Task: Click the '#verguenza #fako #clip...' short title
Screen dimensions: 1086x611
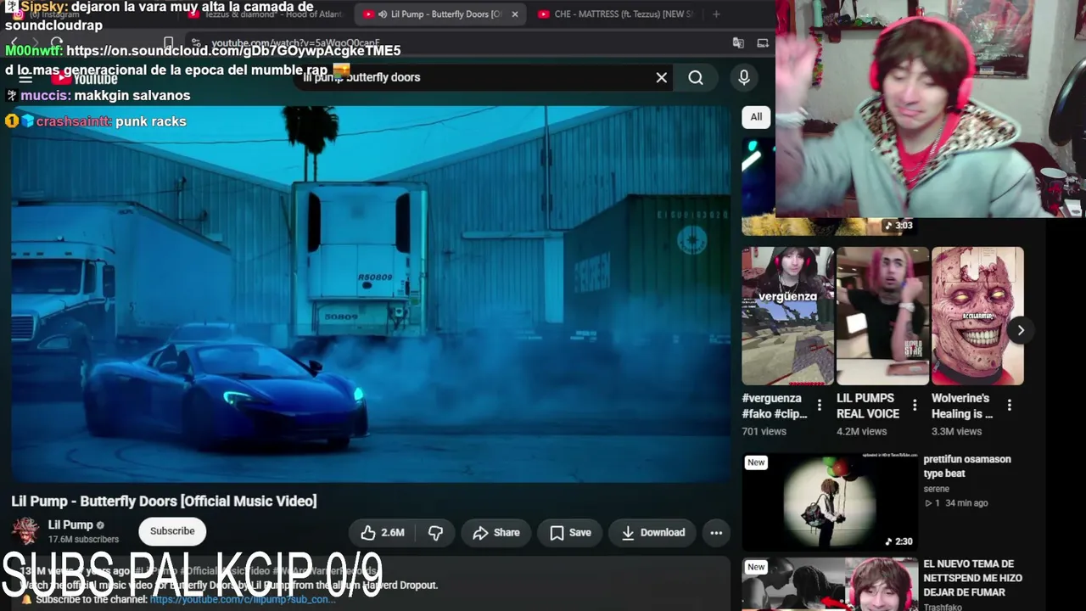Action: coord(775,406)
